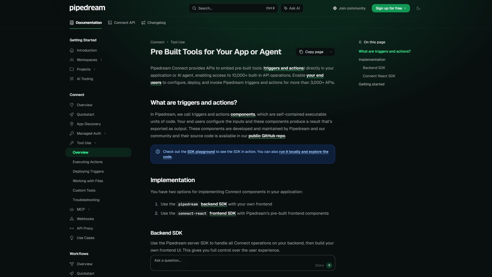Click the Introduction home icon
Screen dimensions: 492x277
[x=72, y=50]
